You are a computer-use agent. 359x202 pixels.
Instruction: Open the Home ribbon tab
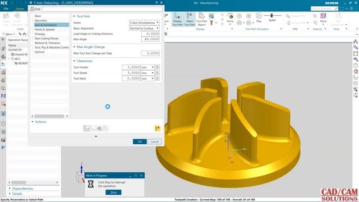coord(20,9)
